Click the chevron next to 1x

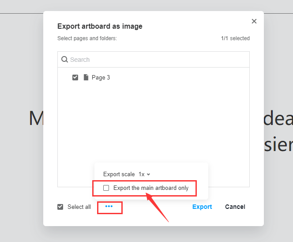tap(148, 174)
